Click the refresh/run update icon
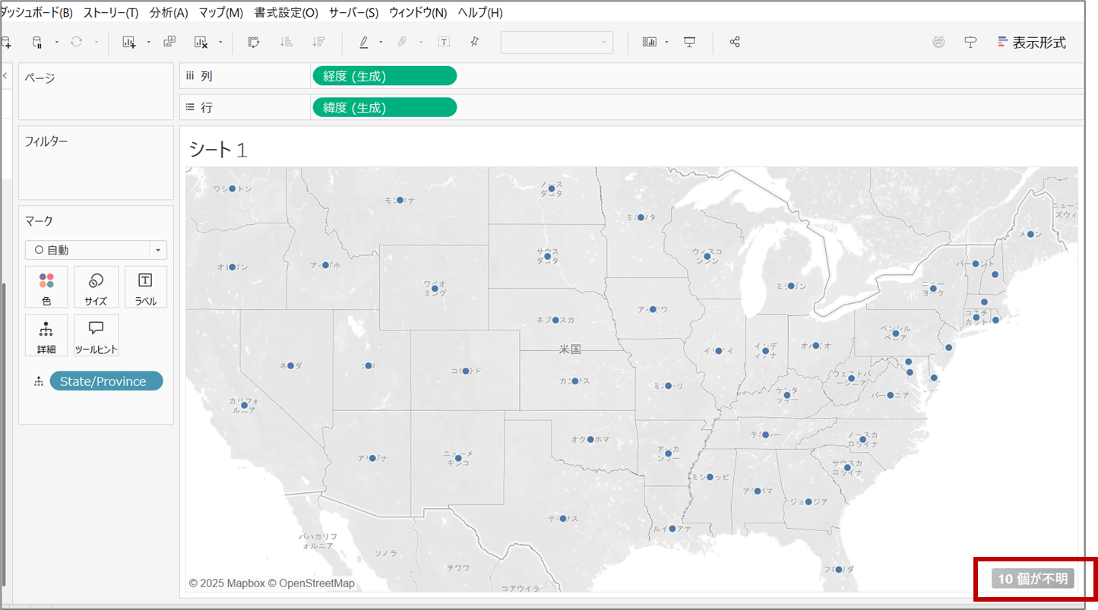 (76, 43)
